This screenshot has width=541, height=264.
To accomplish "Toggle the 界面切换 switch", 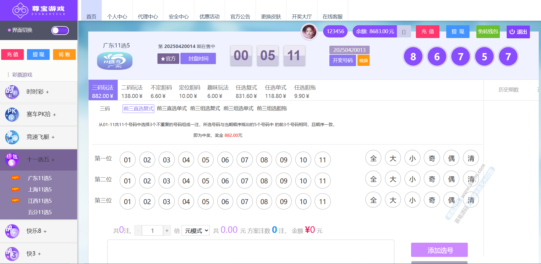I will [x=60, y=30].
